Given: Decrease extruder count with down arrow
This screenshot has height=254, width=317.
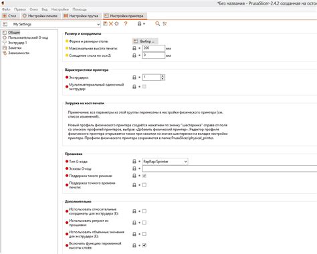Looking at the screenshot, I should 163,79.
